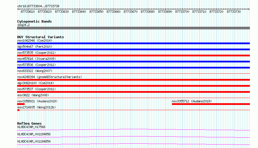Open the KLHDC4|NM_001184854 transcript label
This screenshot has height=148, width=258.
pos(34,141)
